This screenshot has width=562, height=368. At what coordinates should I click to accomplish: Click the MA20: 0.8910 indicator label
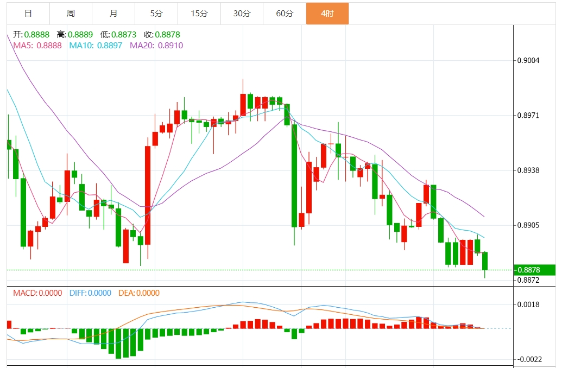point(156,46)
